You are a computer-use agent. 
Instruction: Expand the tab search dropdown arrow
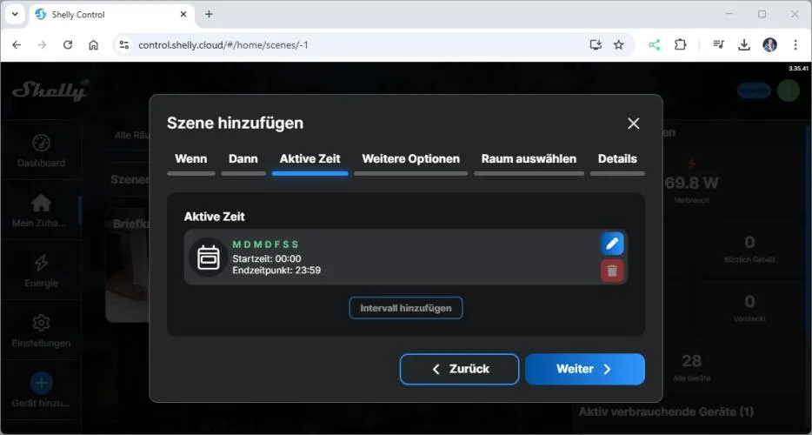15,14
